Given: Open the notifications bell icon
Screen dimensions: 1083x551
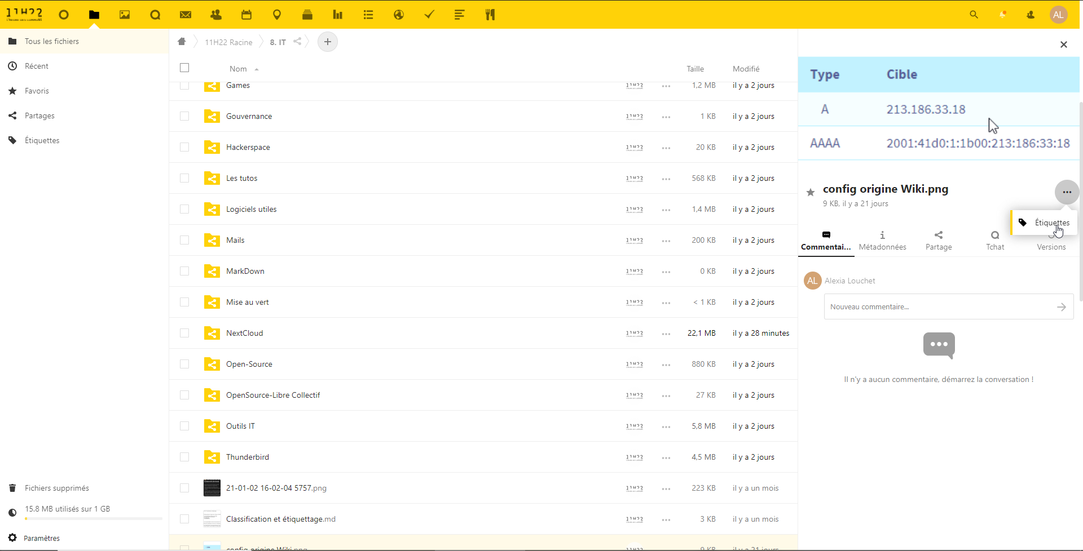Looking at the screenshot, I should [x=1002, y=15].
